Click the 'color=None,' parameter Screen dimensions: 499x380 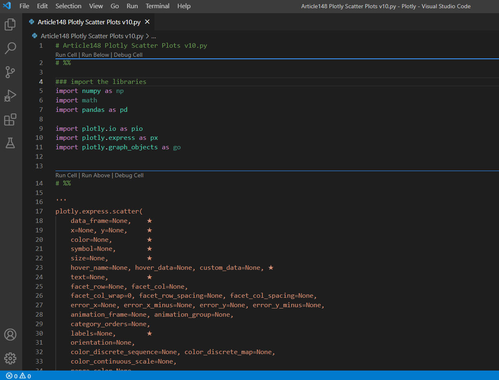92,240
